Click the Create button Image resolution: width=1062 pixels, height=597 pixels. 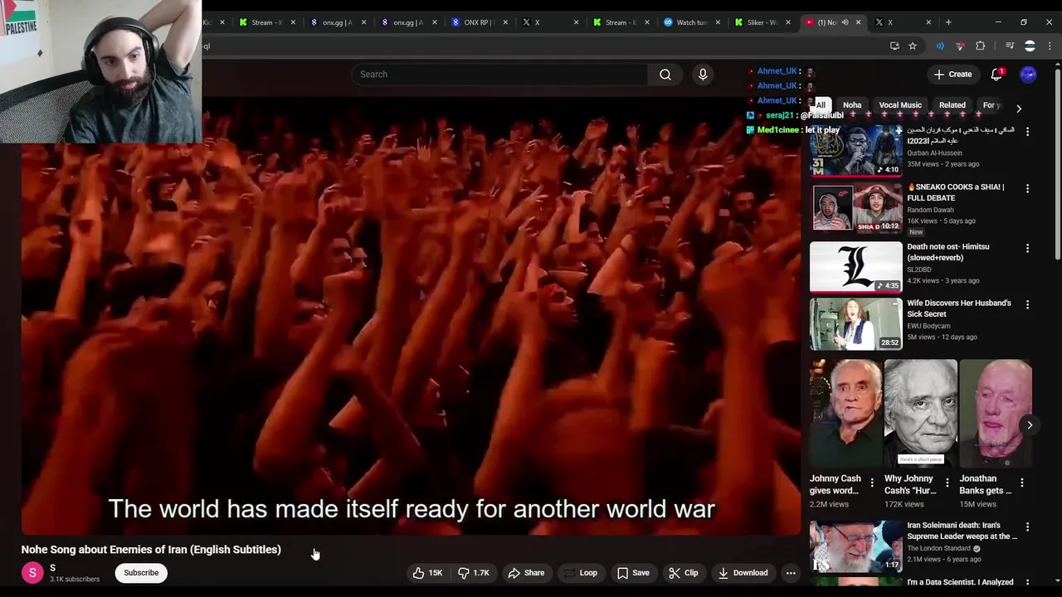click(x=952, y=75)
